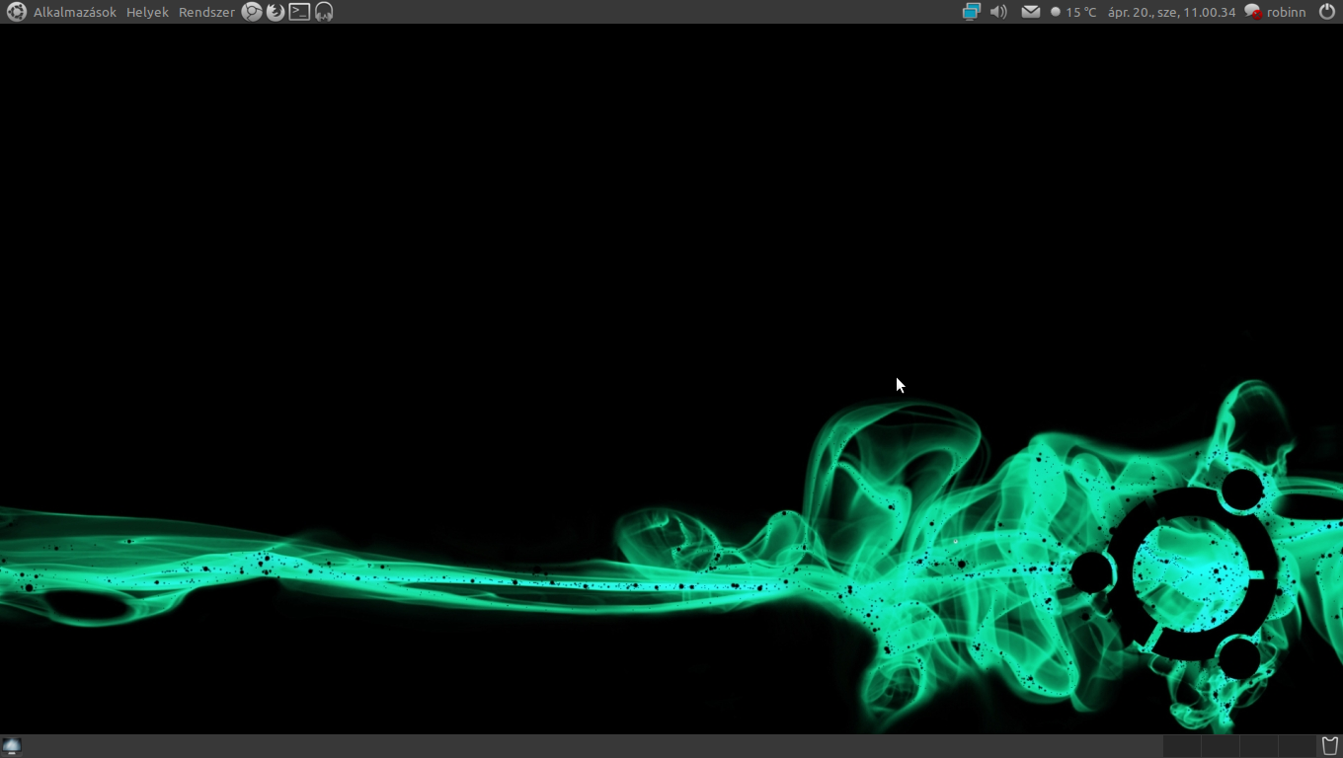Open the network connections indicator
The width and height of the screenshot is (1343, 758).
[x=971, y=12]
